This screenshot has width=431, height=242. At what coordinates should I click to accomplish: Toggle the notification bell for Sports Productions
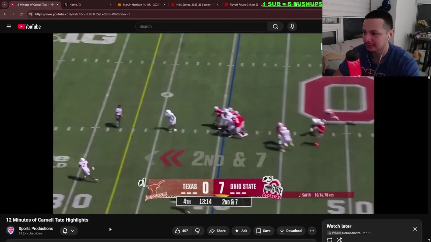click(x=65, y=231)
